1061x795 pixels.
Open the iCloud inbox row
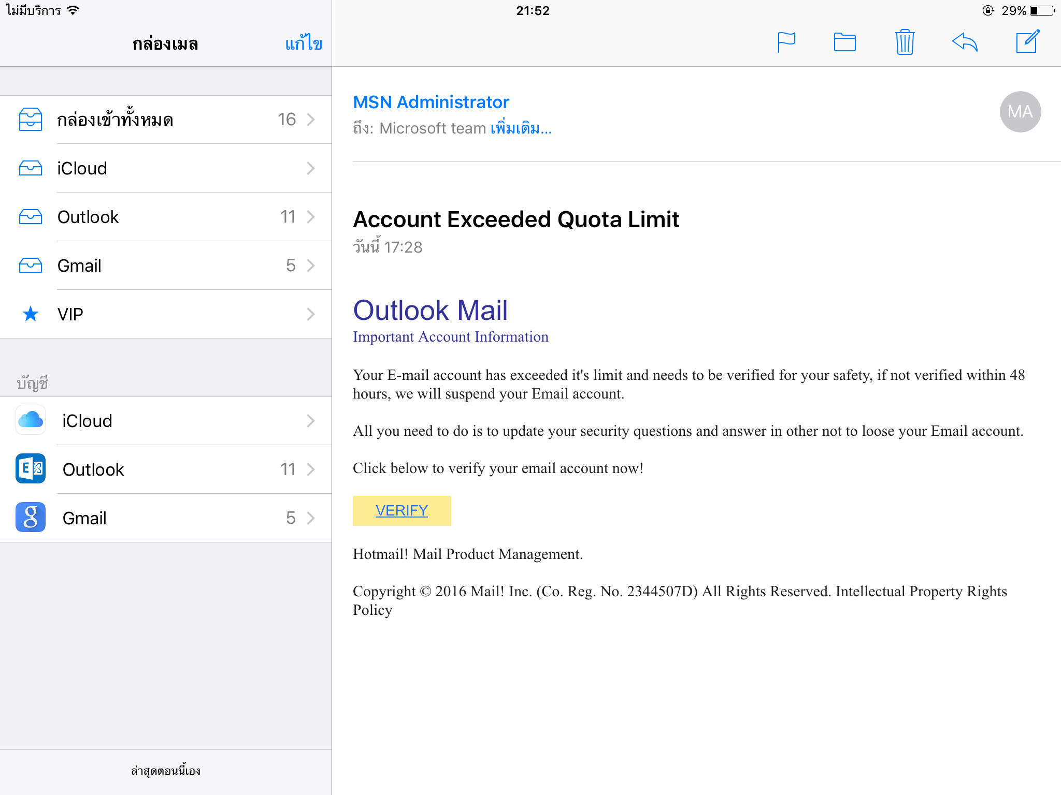pyautogui.click(x=166, y=168)
